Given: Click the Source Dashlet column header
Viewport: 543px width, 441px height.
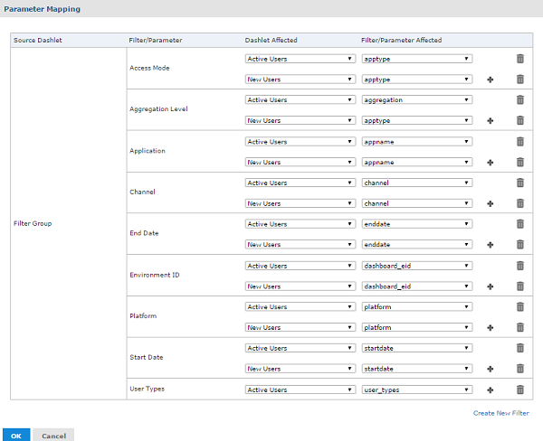Looking at the screenshot, I should coord(38,40).
